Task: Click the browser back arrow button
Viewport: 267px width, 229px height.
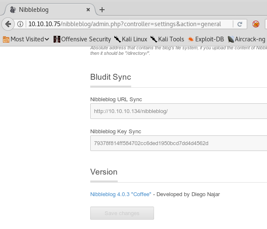Action: click(8, 24)
